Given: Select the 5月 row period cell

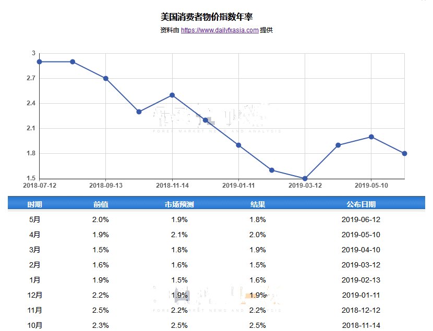Looking at the screenshot, I should [x=35, y=220].
